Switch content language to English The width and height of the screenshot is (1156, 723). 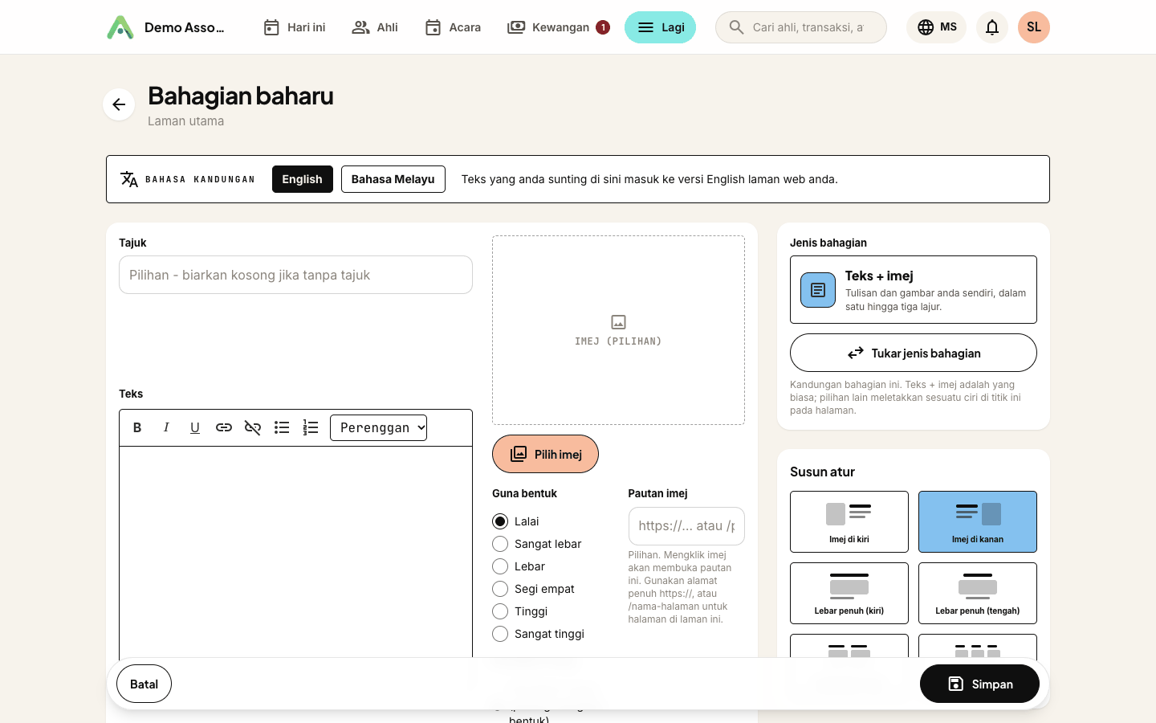tap(302, 179)
